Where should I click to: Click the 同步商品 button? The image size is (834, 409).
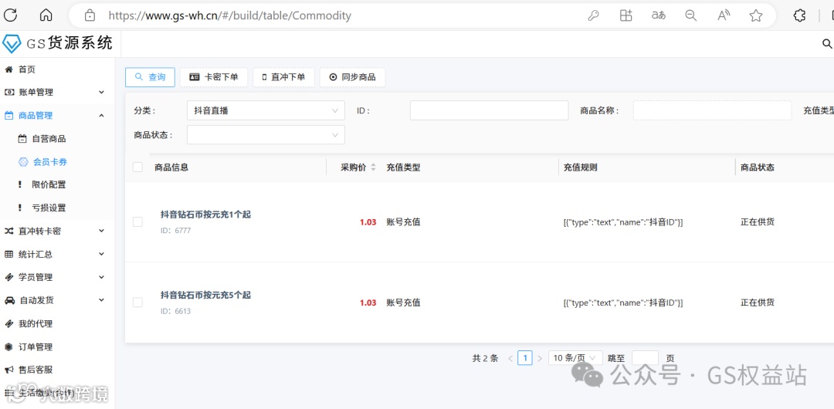tap(352, 77)
